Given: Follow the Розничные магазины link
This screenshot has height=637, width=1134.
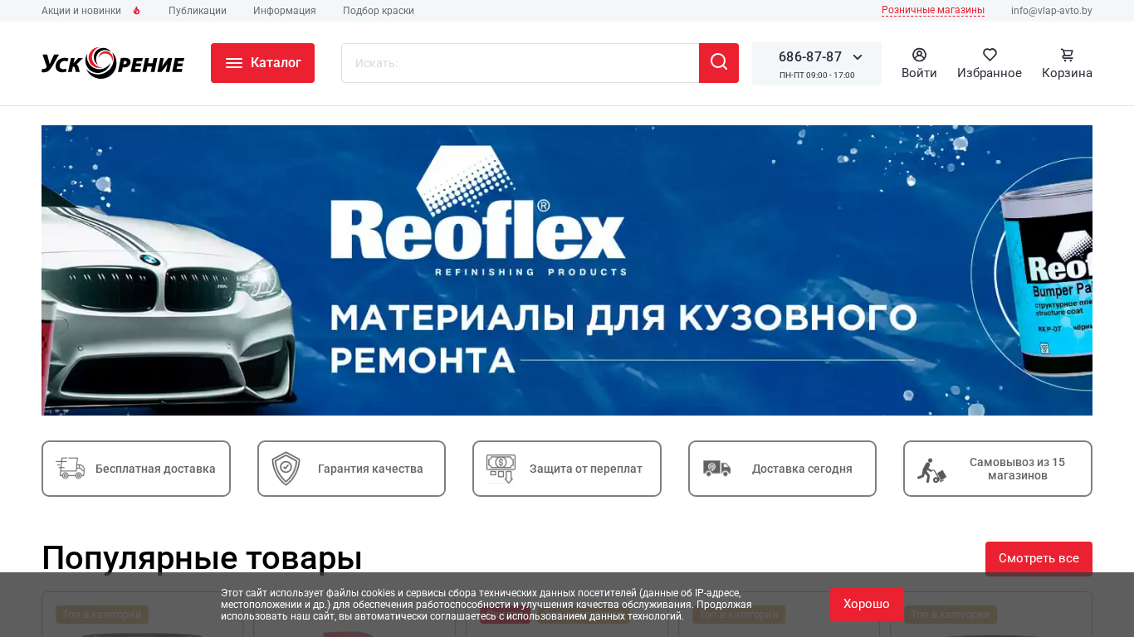Looking at the screenshot, I should (x=933, y=10).
